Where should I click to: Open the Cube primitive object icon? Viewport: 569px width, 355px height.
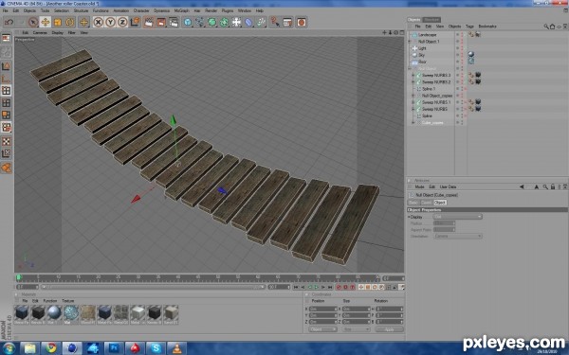click(188, 22)
